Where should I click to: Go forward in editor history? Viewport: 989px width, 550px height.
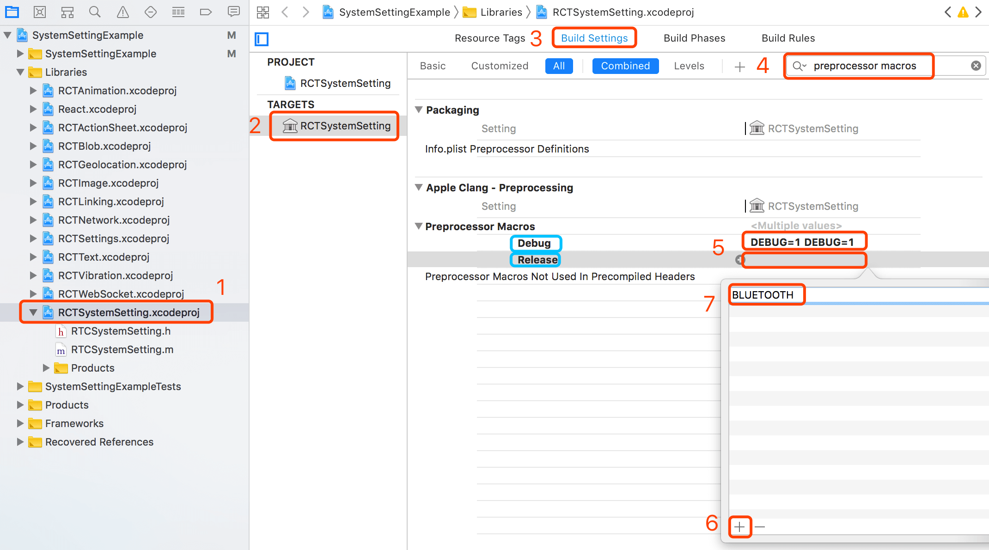click(305, 12)
